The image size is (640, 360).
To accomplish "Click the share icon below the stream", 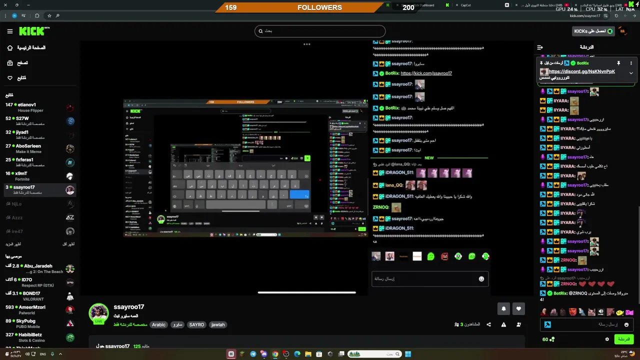I will click(x=488, y=324).
